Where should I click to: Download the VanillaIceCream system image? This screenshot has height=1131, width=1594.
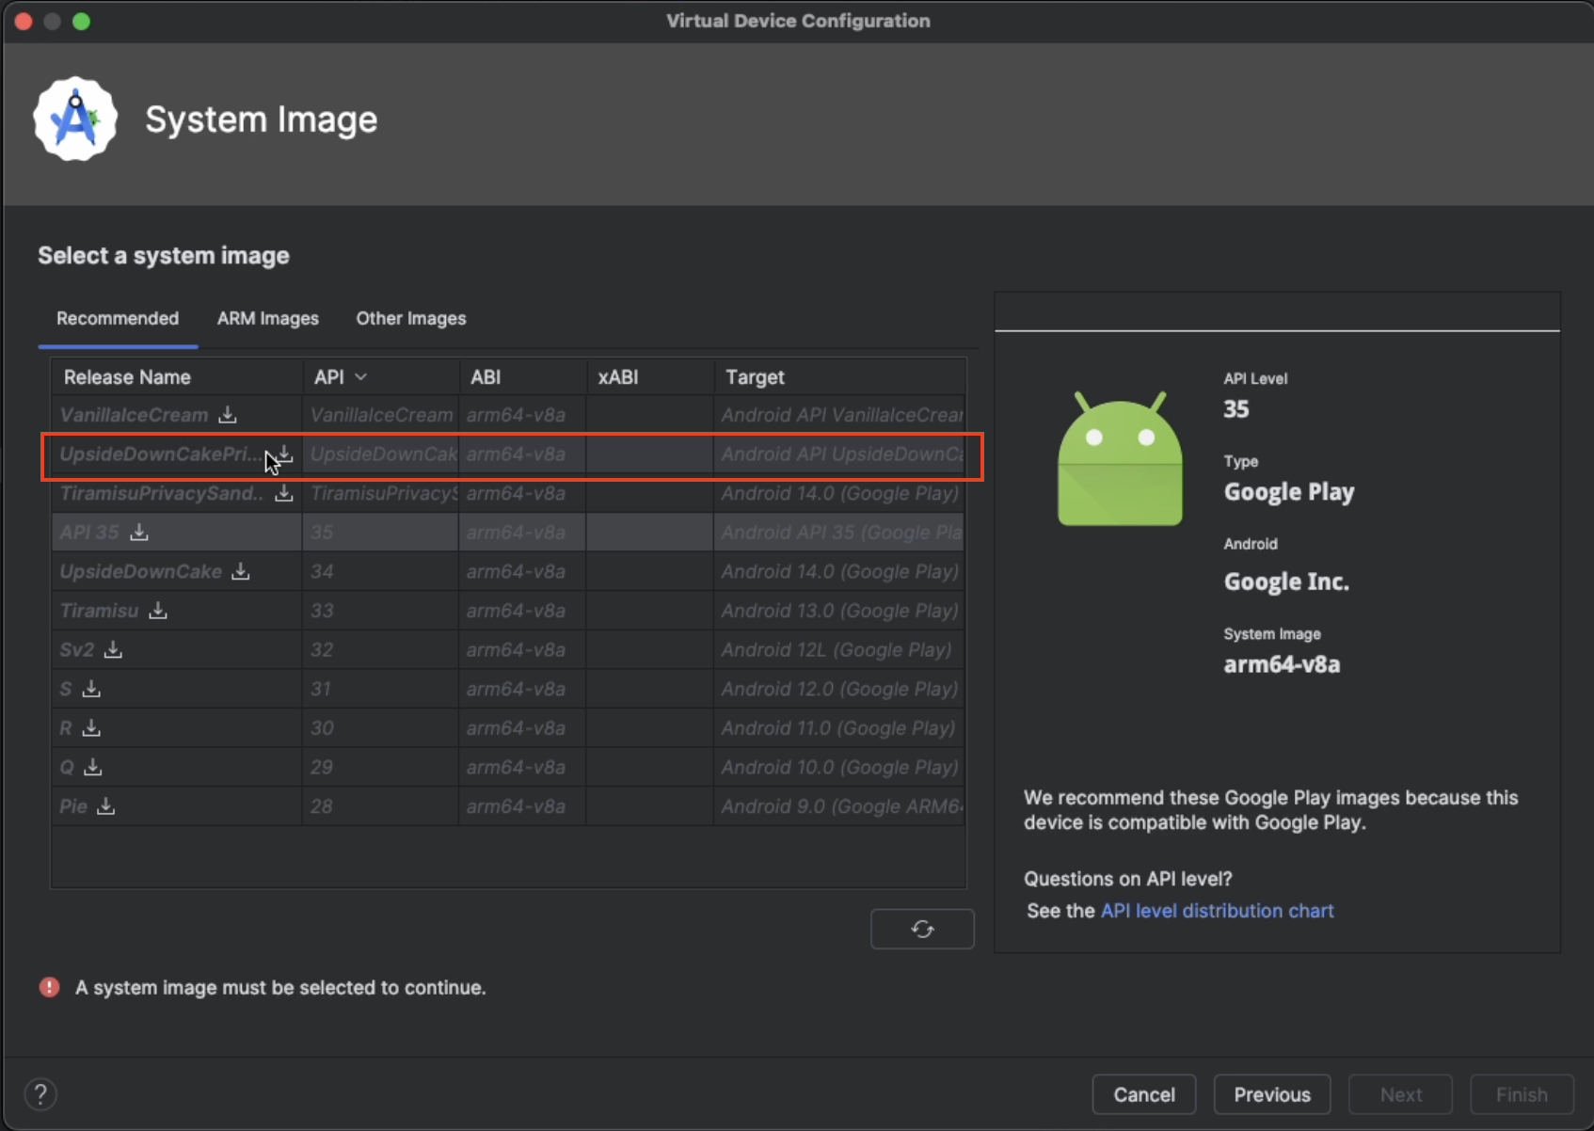pyautogui.click(x=228, y=415)
